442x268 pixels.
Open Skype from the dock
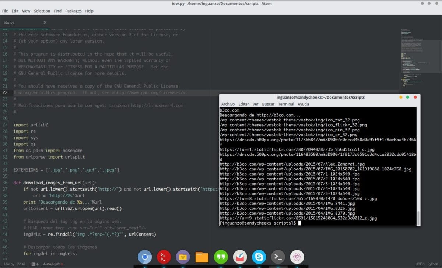[259, 257]
